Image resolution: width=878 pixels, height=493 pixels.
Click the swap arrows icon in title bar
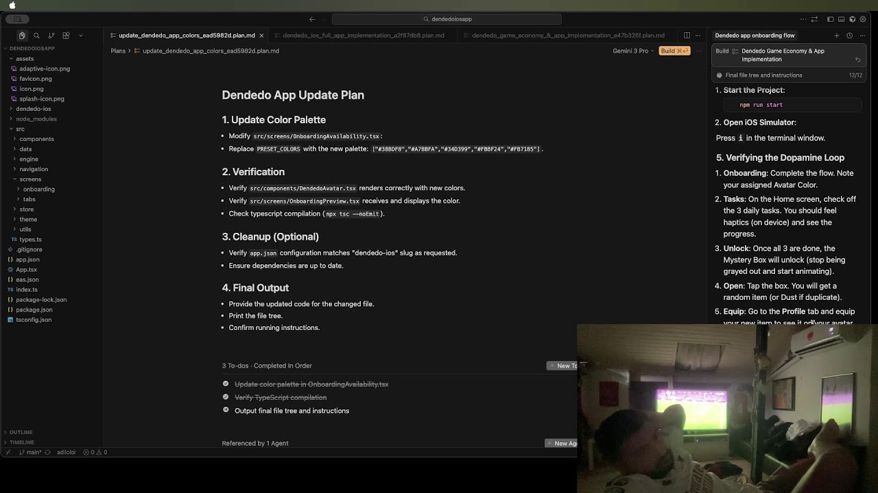[814, 19]
